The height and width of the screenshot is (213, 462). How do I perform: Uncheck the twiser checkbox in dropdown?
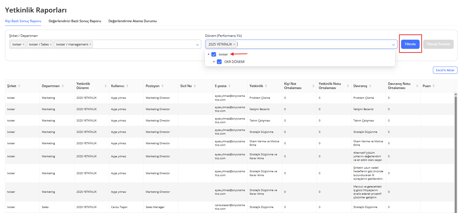point(214,54)
